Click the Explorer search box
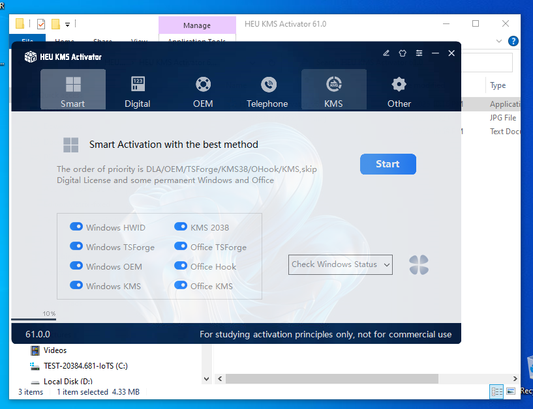Viewport: 533px width, 409px height. click(x=487, y=63)
